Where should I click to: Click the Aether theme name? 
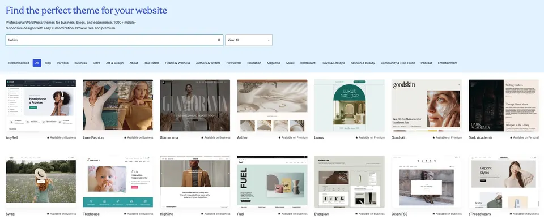coord(243,137)
